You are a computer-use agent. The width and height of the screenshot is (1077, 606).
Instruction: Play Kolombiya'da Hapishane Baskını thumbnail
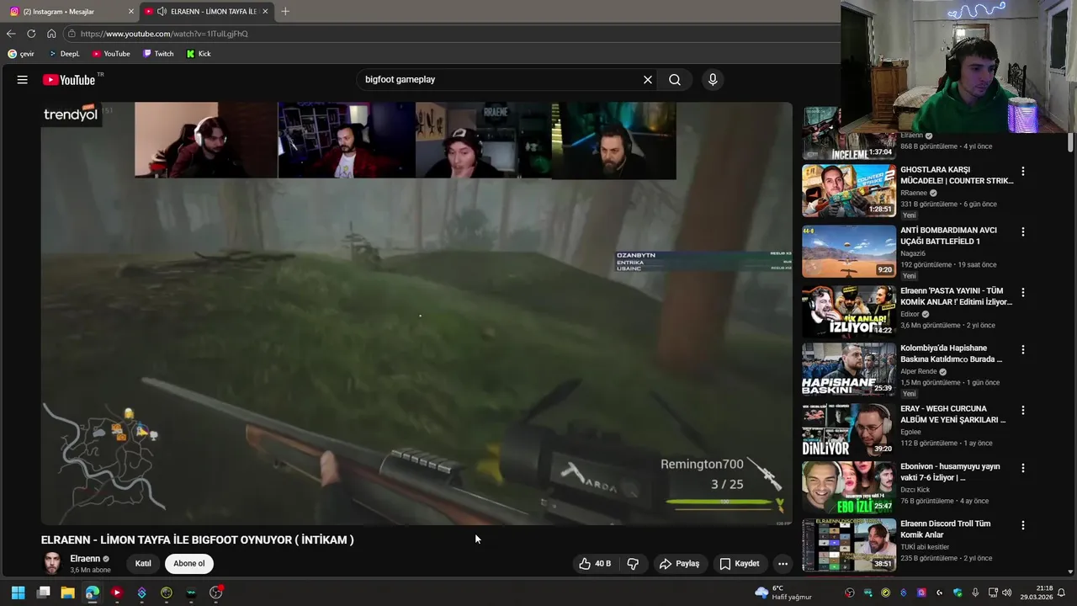click(848, 369)
